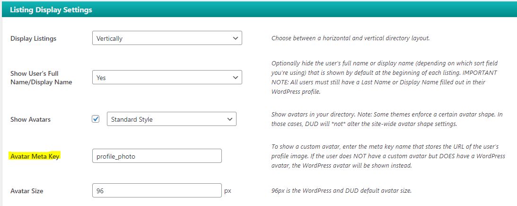Disable the Show Avatars checkbox

[x=96, y=119]
